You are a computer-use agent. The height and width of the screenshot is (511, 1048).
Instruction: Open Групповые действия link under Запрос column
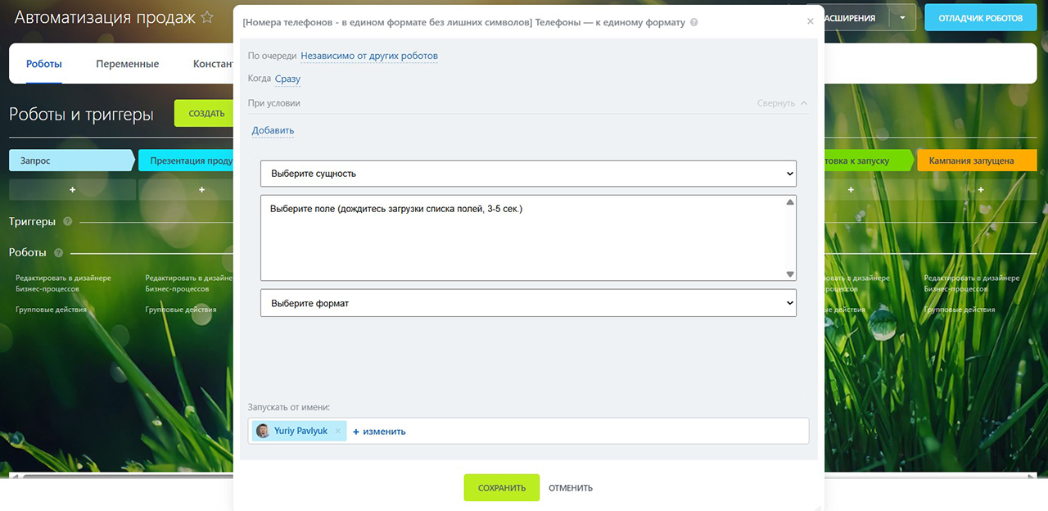pos(51,310)
